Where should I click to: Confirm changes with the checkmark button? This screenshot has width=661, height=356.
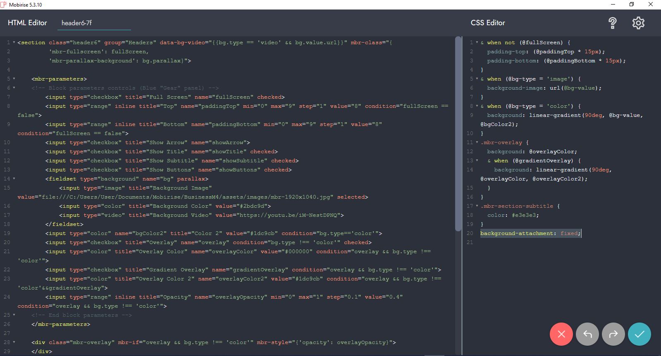point(639,334)
